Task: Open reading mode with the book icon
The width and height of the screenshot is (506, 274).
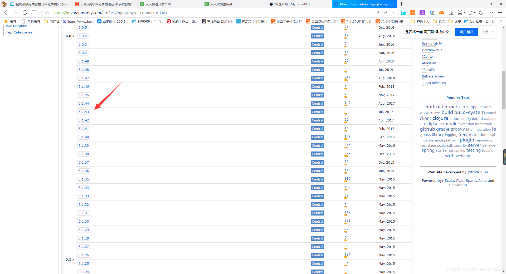Action: pyautogui.click(x=34, y=13)
